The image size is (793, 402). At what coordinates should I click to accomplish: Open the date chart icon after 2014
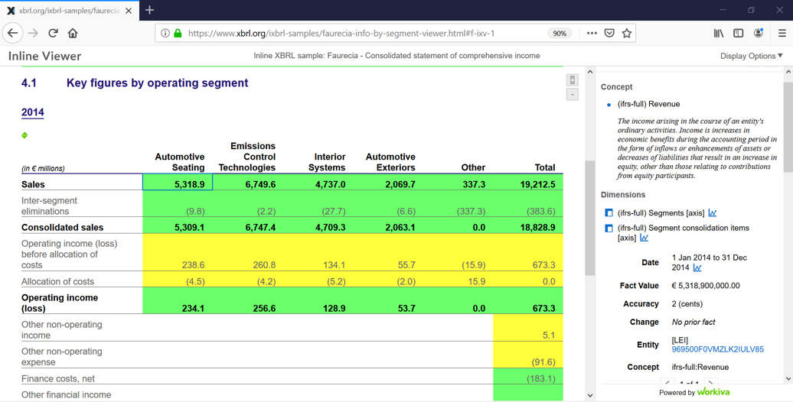(x=697, y=267)
